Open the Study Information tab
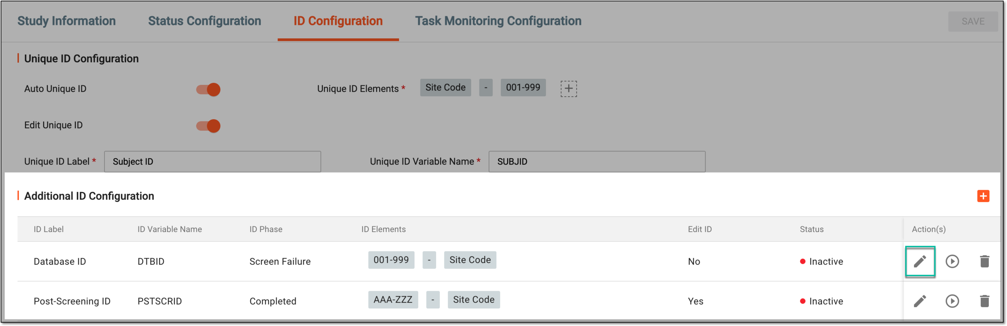Viewport: 1007px width, 326px height. point(66,21)
